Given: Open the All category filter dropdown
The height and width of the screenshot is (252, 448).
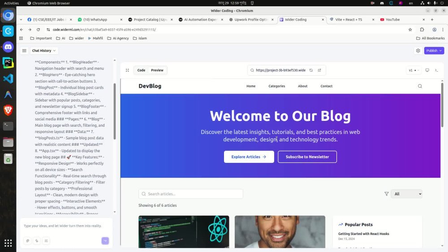Looking at the screenshot, I should 407,194.
